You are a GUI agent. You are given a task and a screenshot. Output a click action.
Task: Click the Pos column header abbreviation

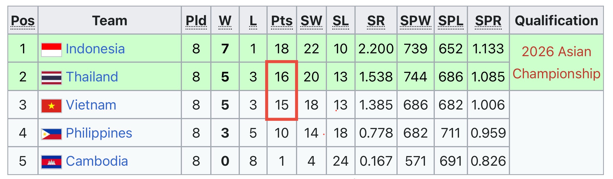click(x=23, y=21)
